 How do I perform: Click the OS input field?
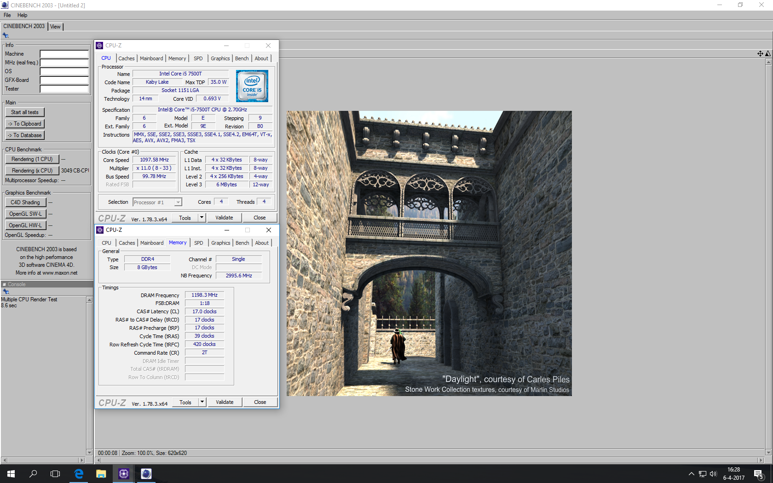(x=64, y=71)
